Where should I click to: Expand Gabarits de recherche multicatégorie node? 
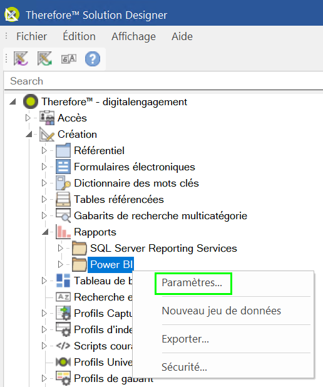pyautogui.click(x=44, y=215)
